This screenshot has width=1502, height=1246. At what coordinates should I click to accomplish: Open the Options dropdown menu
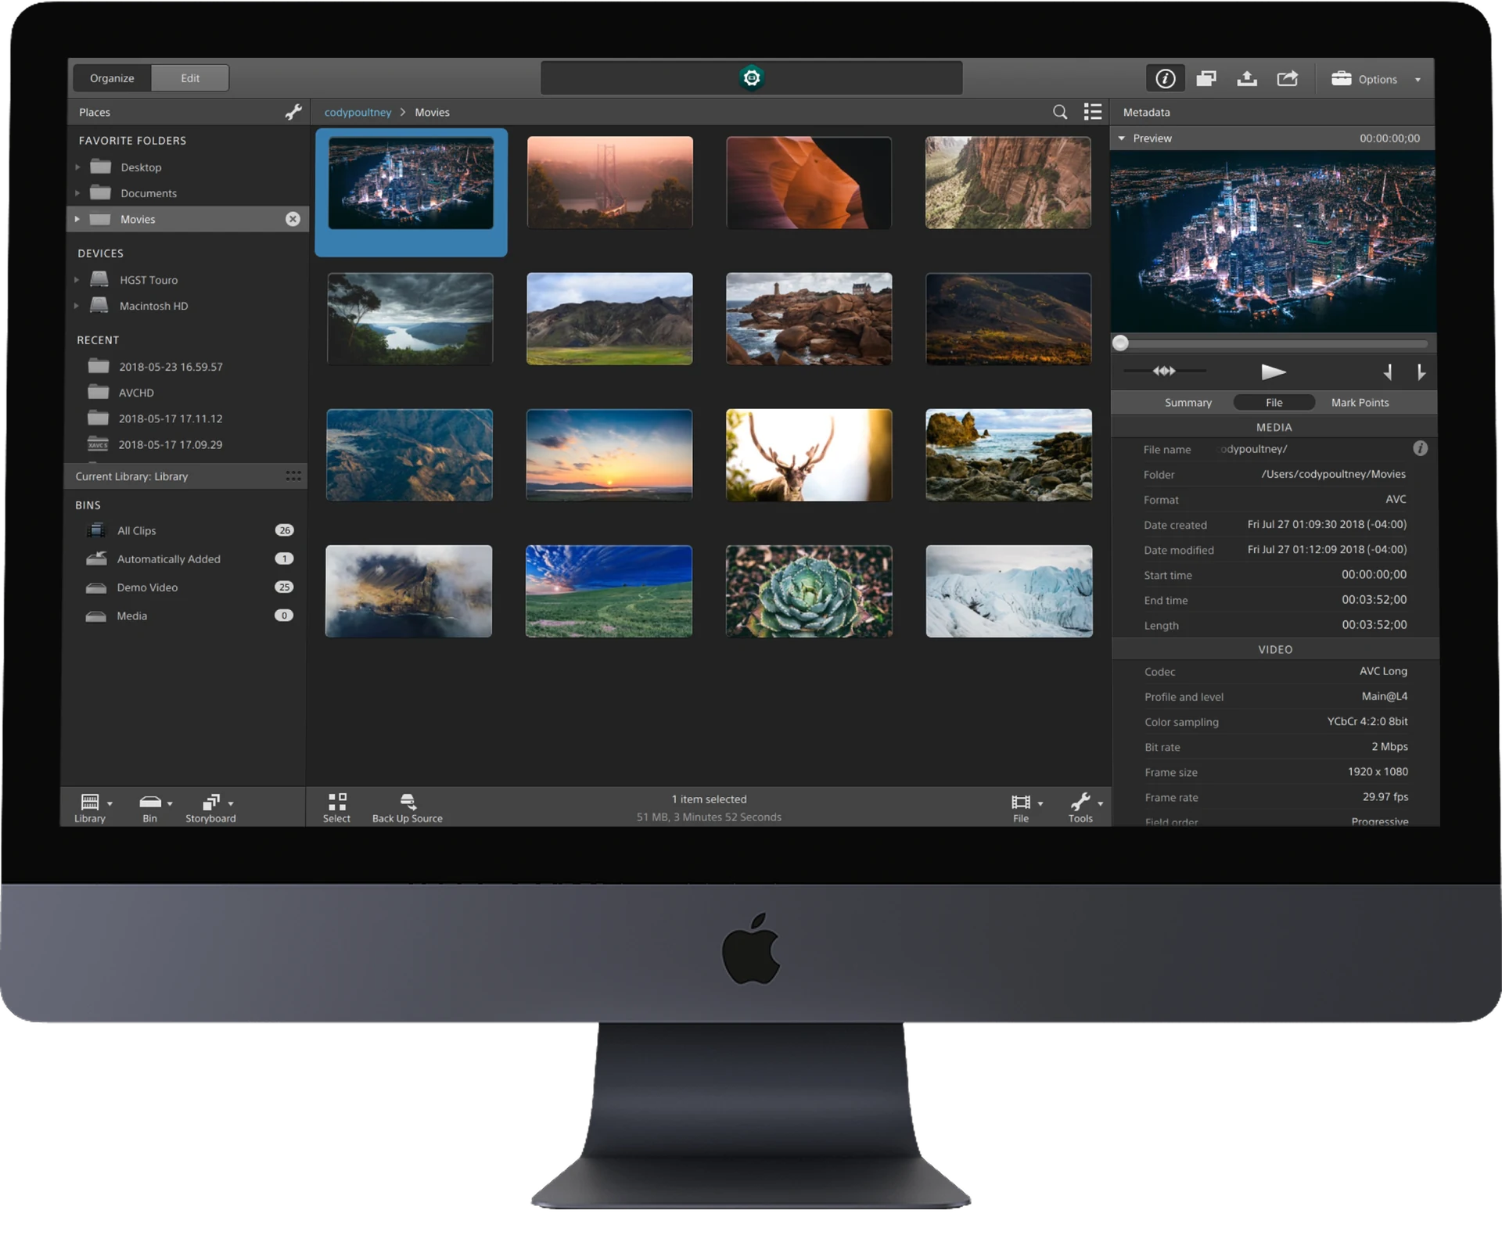click(1377, 79)
